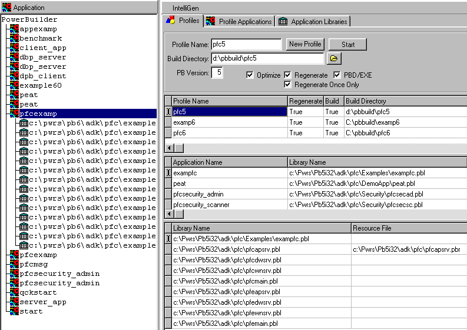Screen dimensions: 467x330
Task: Click the Profile Name column header
Action: [230, 101]
